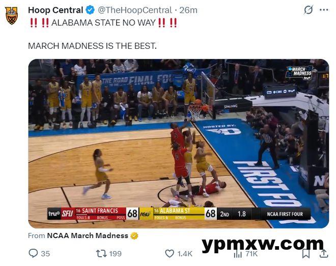Toggle the bookmark icon on the post

point(306,253)
